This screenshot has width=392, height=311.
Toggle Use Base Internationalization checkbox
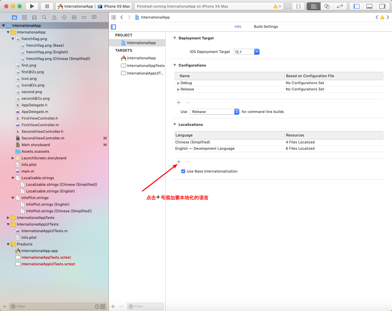(183, 171)
